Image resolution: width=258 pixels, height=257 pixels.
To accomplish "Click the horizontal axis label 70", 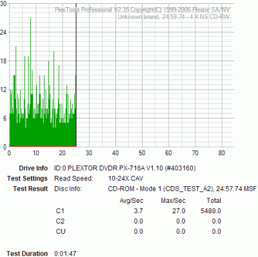I will coord(195,153).
